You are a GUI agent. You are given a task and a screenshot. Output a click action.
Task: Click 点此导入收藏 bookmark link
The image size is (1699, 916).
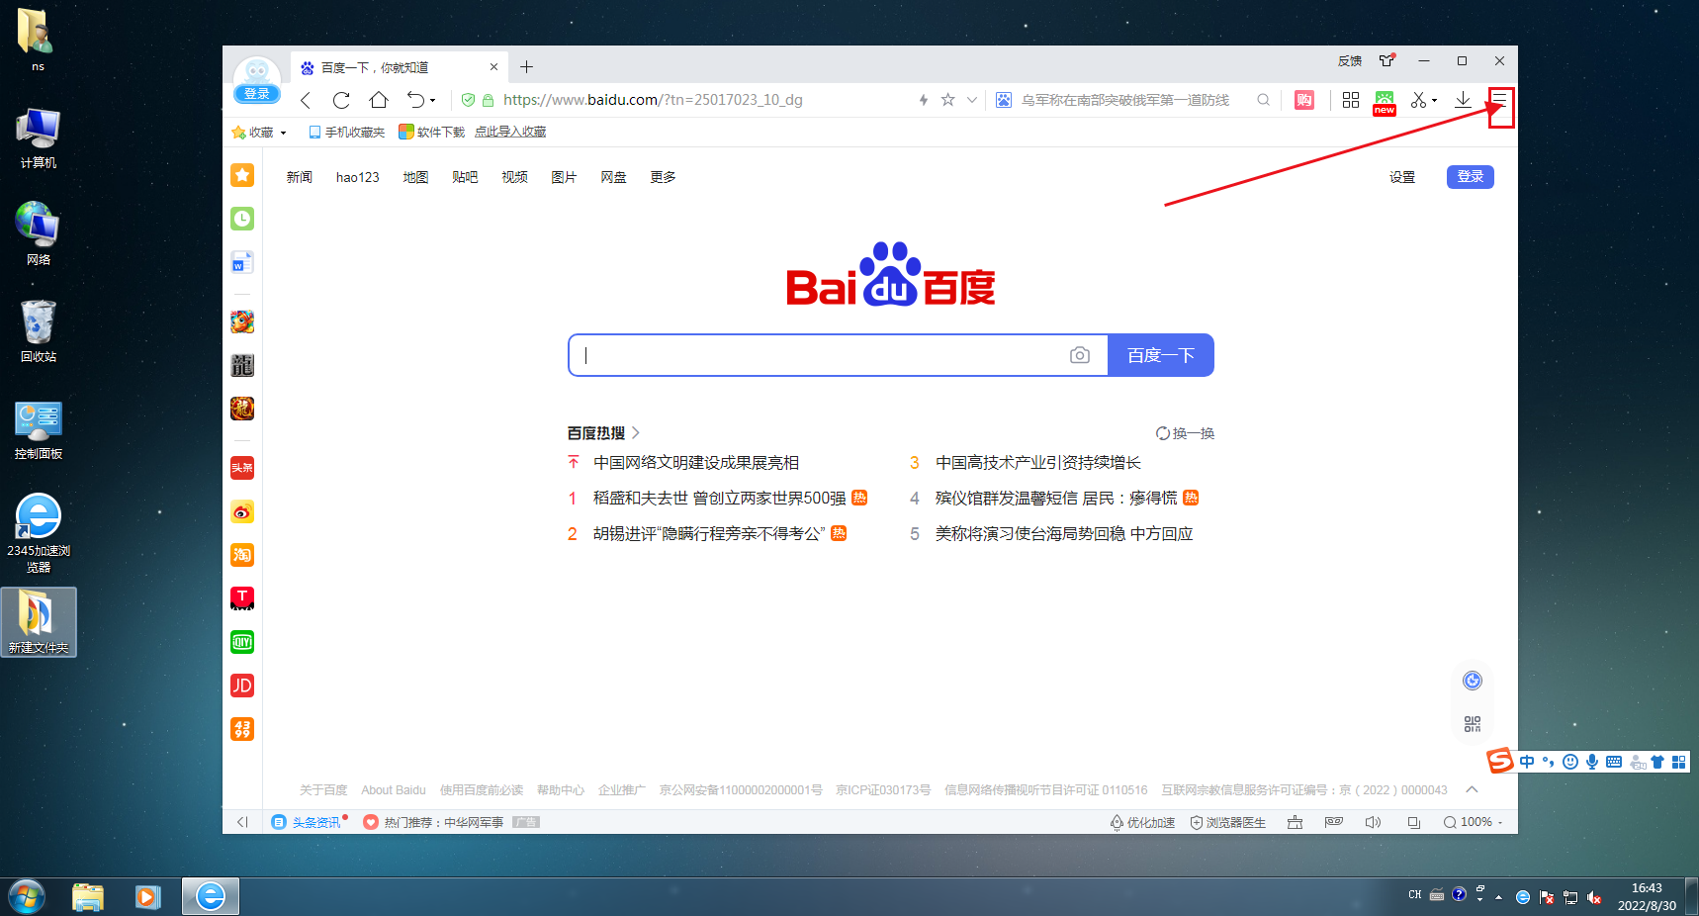tap(510, 133)
